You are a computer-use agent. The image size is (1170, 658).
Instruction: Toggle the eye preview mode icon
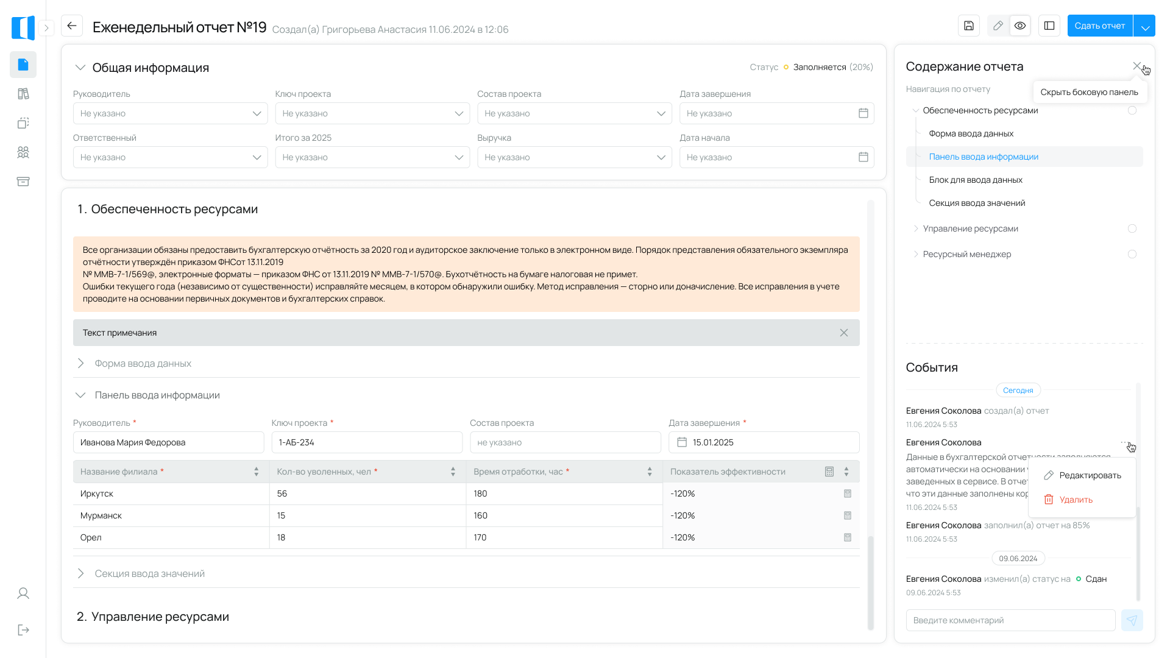[x=1020, y=26]
